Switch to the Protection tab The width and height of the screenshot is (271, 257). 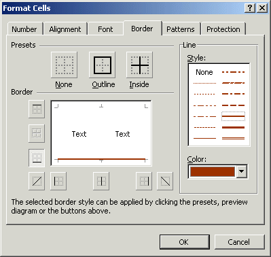click(223, 29)
